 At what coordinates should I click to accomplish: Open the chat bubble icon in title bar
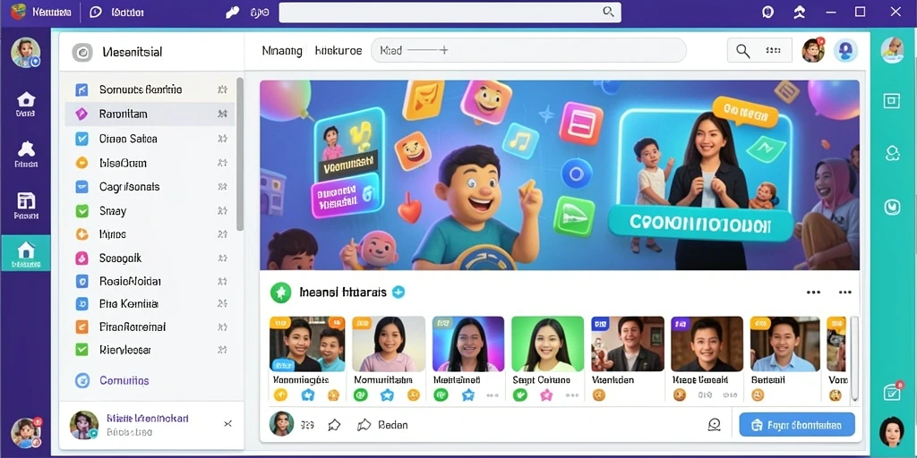pyautogui.click(x=96, y=13)
